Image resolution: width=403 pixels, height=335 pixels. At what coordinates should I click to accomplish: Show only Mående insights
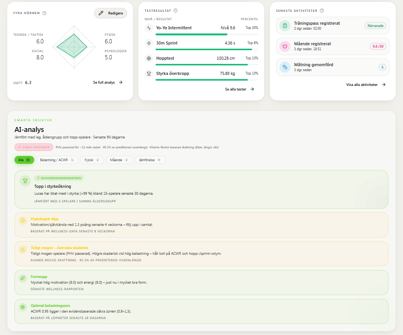pyautogui.click(x=119, y=160)
